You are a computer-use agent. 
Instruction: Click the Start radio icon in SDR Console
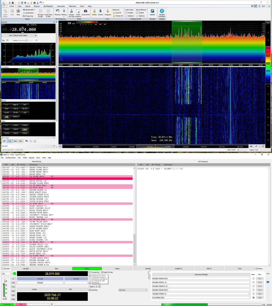[12, 12]
